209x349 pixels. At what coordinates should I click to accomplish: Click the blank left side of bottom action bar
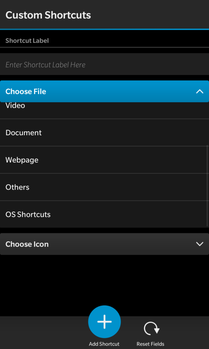[38, 333]
